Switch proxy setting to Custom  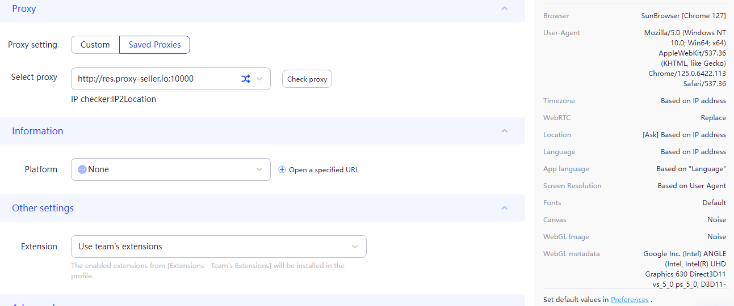click(x=95, y=45)
